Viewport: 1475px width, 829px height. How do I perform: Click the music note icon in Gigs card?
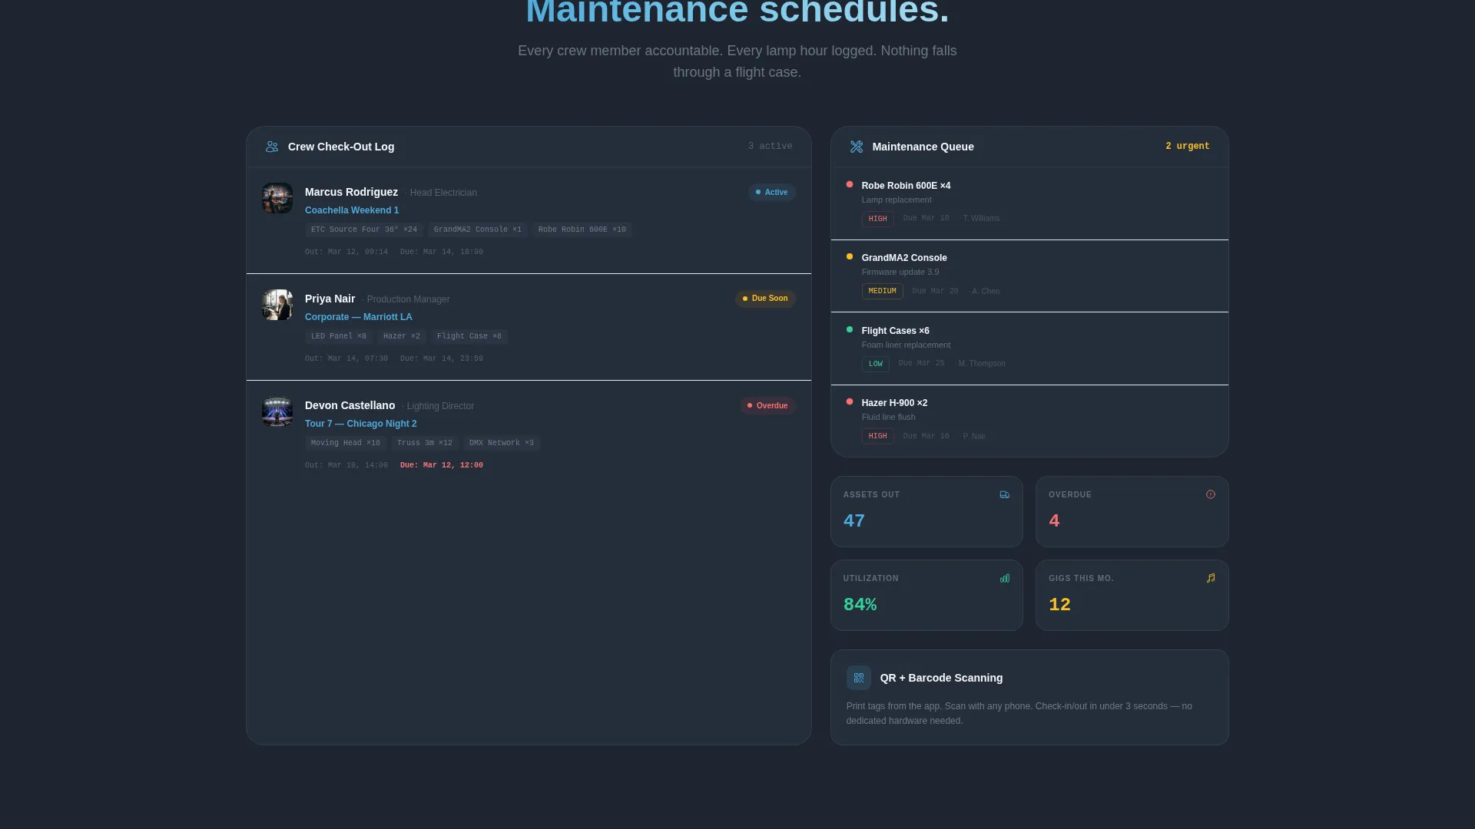[1211, 579]
